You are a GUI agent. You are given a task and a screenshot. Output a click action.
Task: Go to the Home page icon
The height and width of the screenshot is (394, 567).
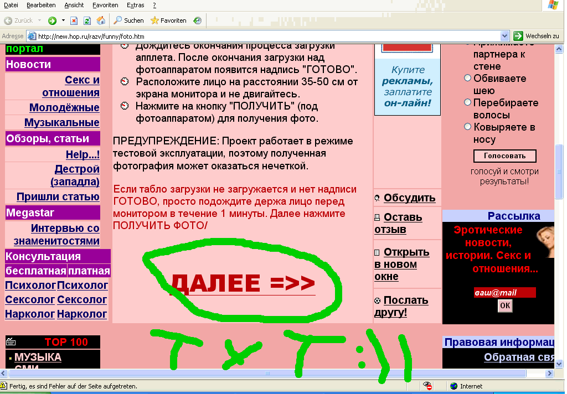[x=101, y=20]
